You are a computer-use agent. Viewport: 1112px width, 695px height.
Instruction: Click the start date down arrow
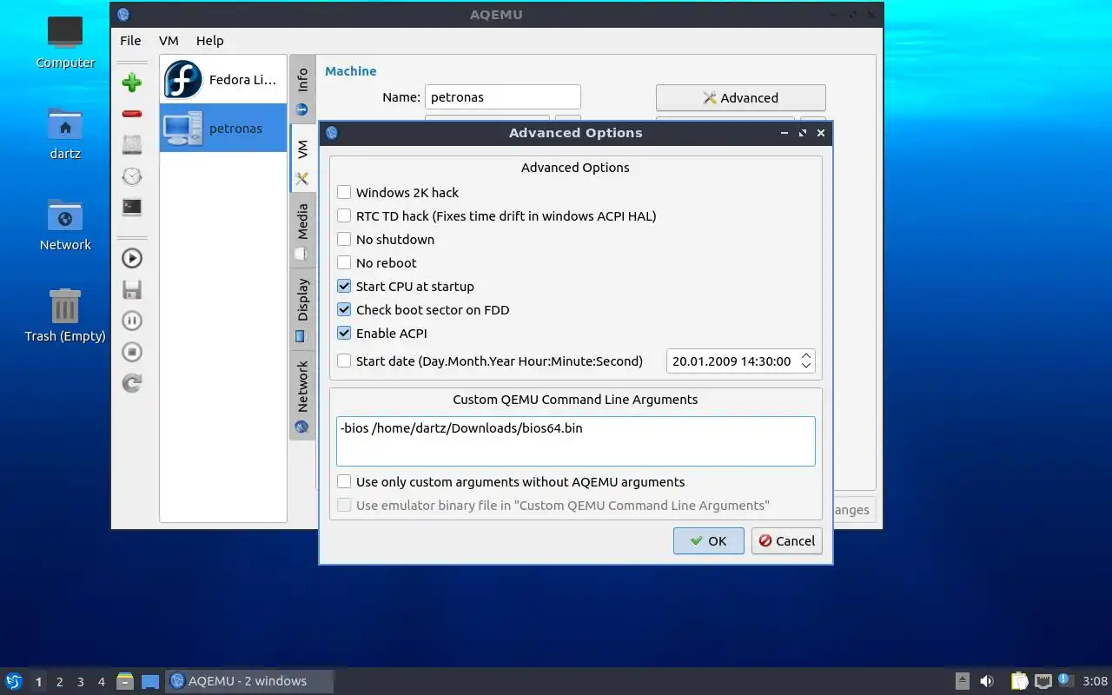point(806,367)
